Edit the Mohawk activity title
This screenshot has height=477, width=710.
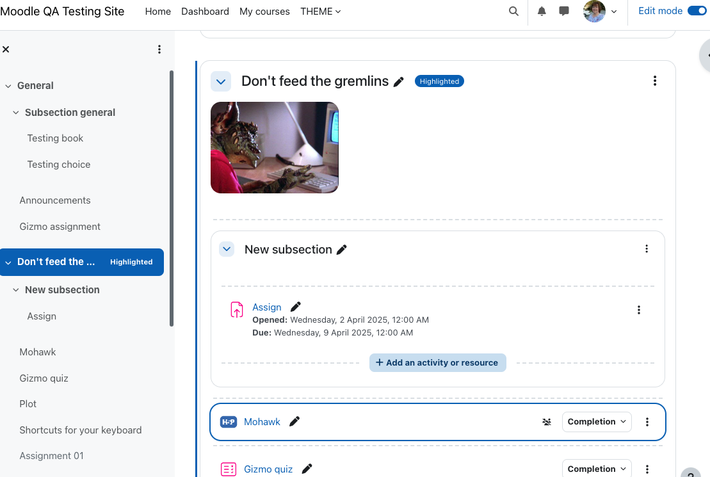tap(294, 421)
